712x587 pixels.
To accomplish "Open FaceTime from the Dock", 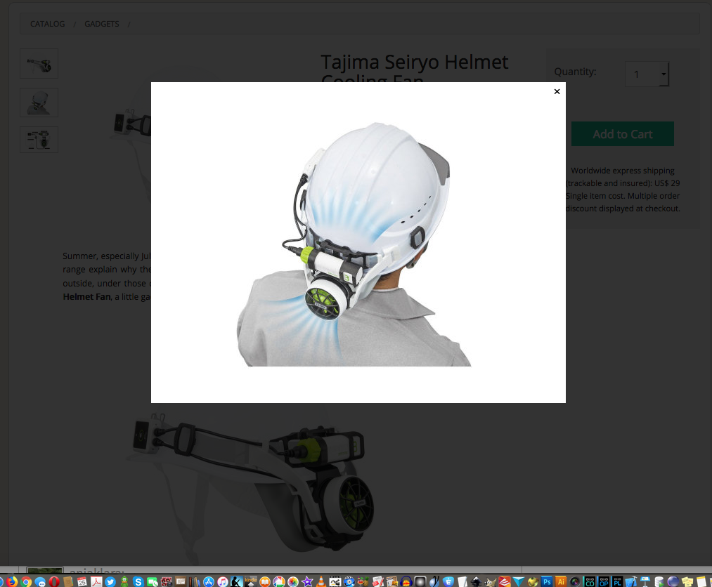I will 152,581.
